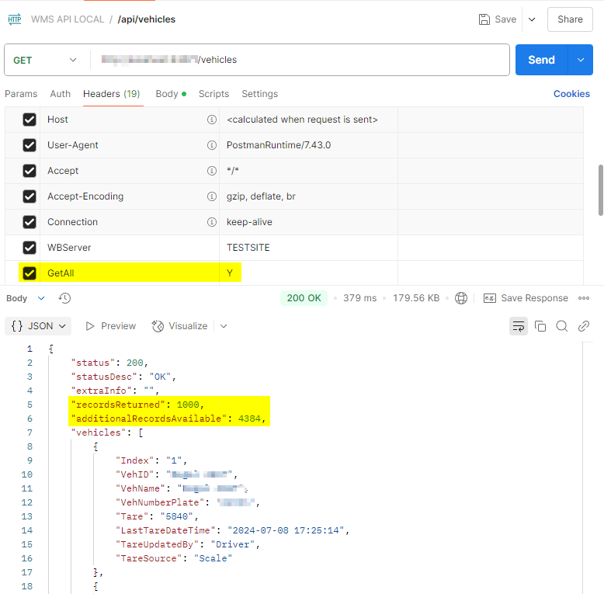Click the 379 ms response time
The image size is (604, 594).
pyautogui.click(x=359, y=298)
